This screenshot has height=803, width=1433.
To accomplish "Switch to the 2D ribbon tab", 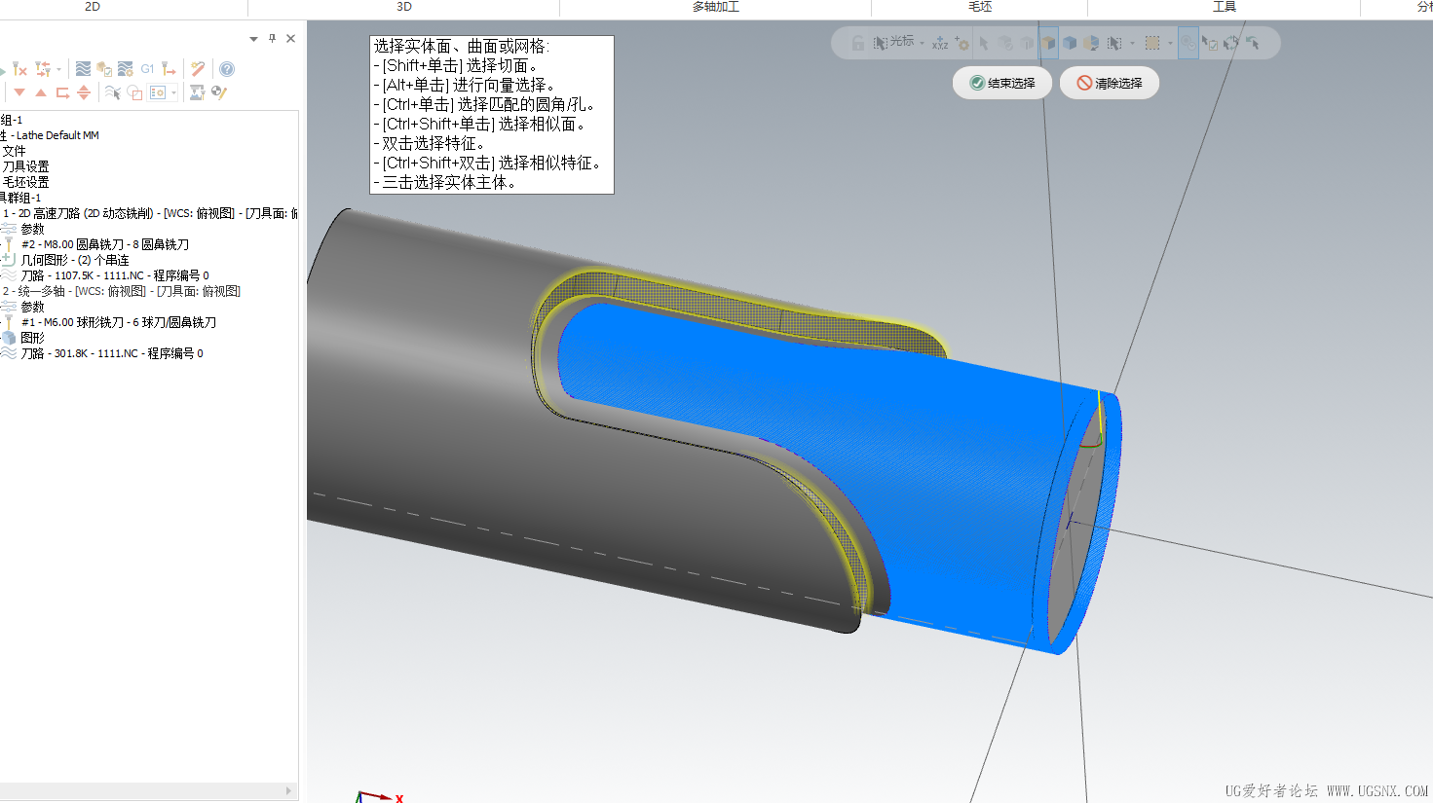I will 93,7.
